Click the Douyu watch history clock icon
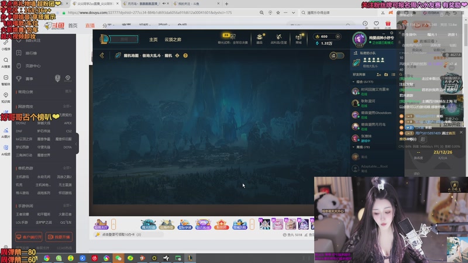 tap(365, 23)
